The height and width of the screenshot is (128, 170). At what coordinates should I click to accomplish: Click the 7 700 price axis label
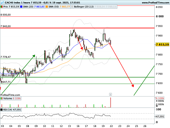pyautogui.click(x=159, y=74)
